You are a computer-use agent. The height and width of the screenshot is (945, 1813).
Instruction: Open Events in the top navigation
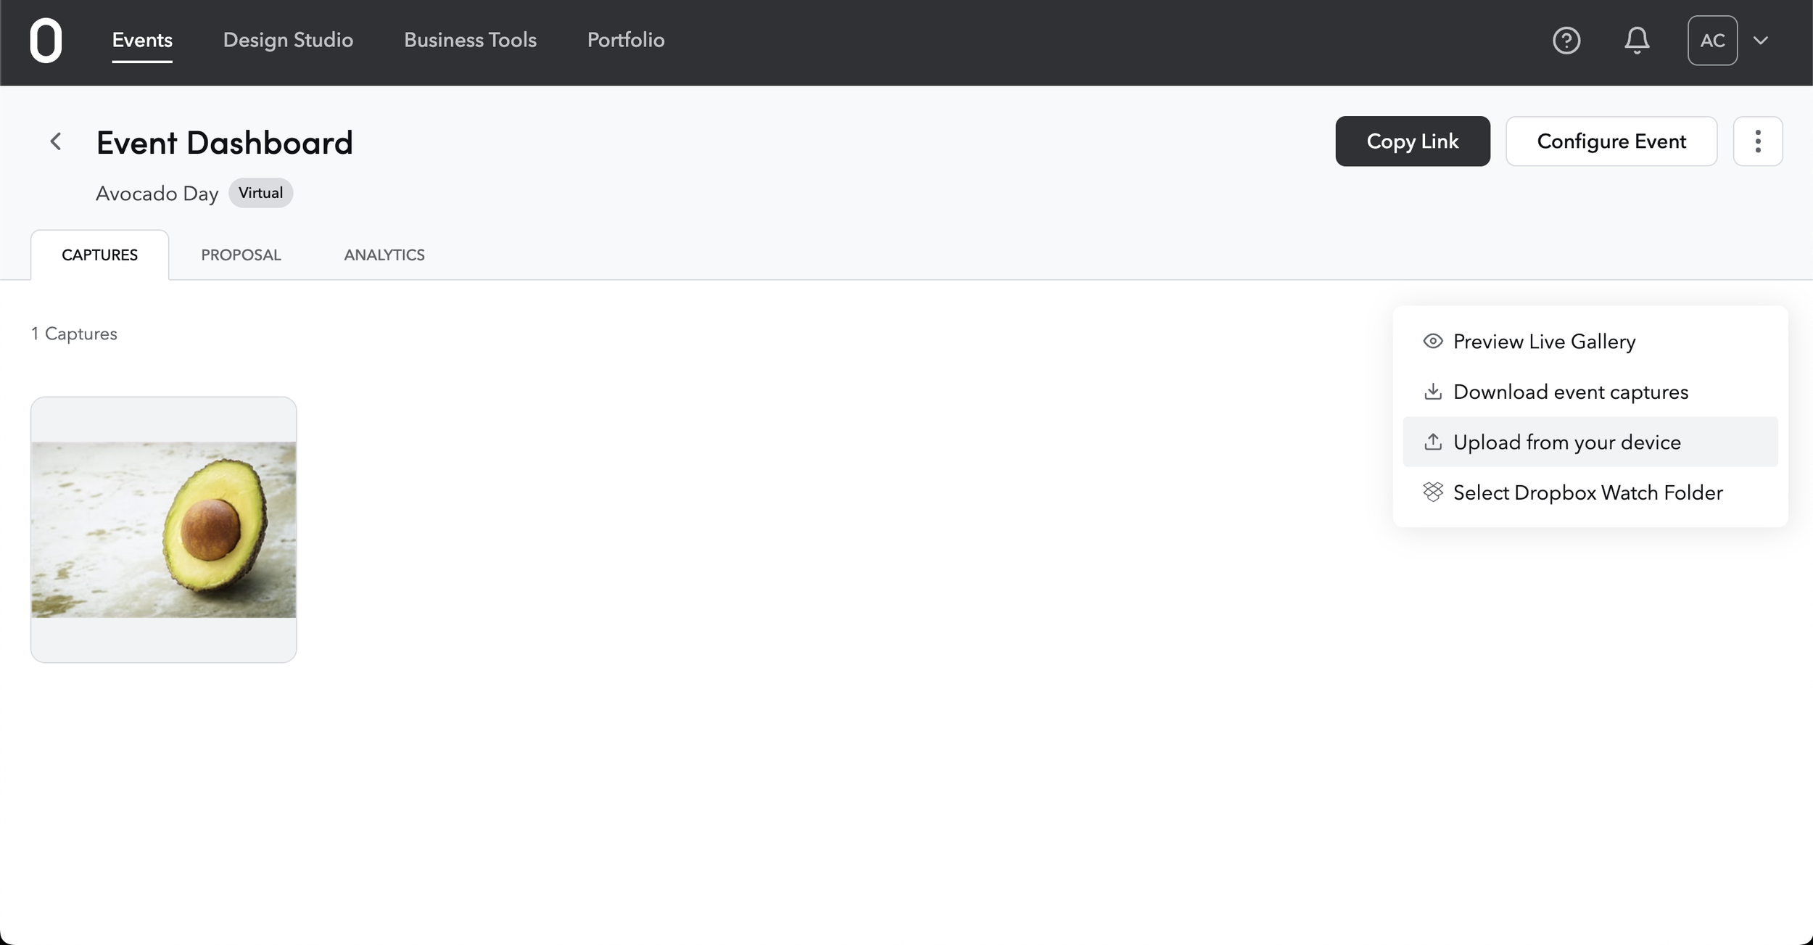(142, 40)
